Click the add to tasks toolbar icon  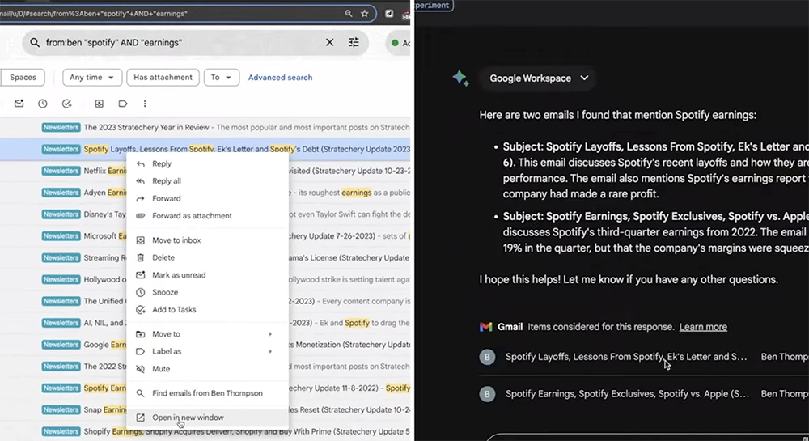(66, 104)
